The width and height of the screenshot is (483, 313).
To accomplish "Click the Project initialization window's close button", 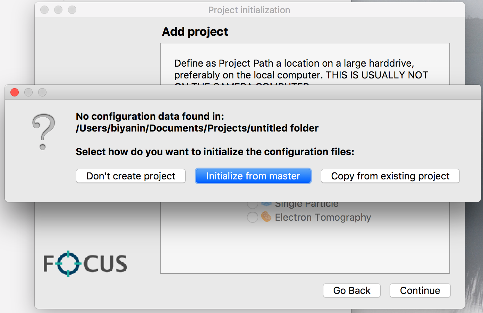I will click(44, 10).
